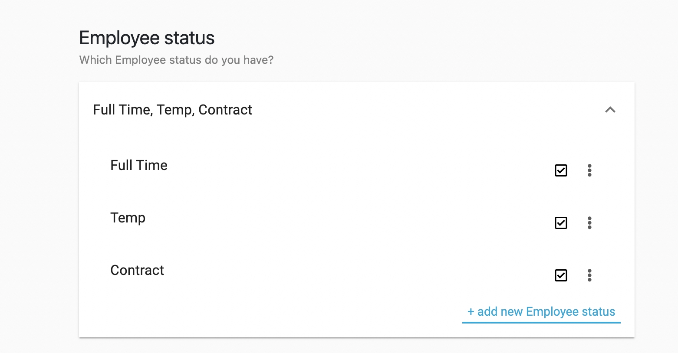678x353 pixels.
Task: Open the Temp three-dot menu
Action: click(589, 223)
